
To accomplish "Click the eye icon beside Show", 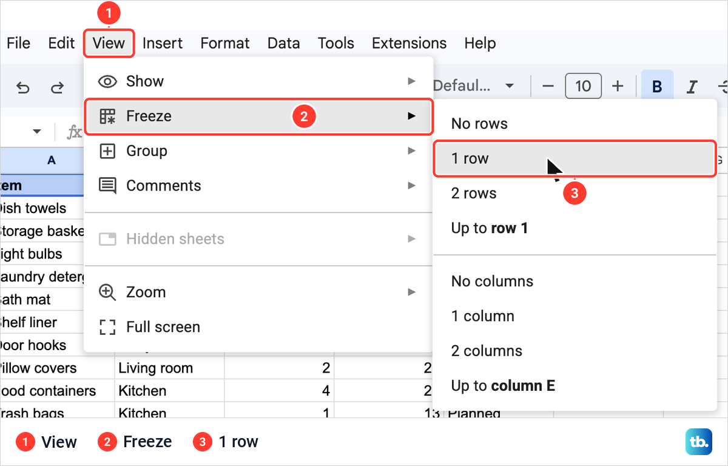I will 107,81.
